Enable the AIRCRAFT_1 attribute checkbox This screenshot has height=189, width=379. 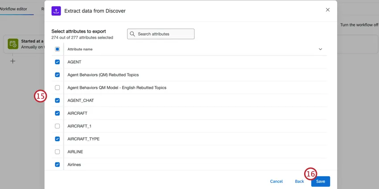point(57,126)
